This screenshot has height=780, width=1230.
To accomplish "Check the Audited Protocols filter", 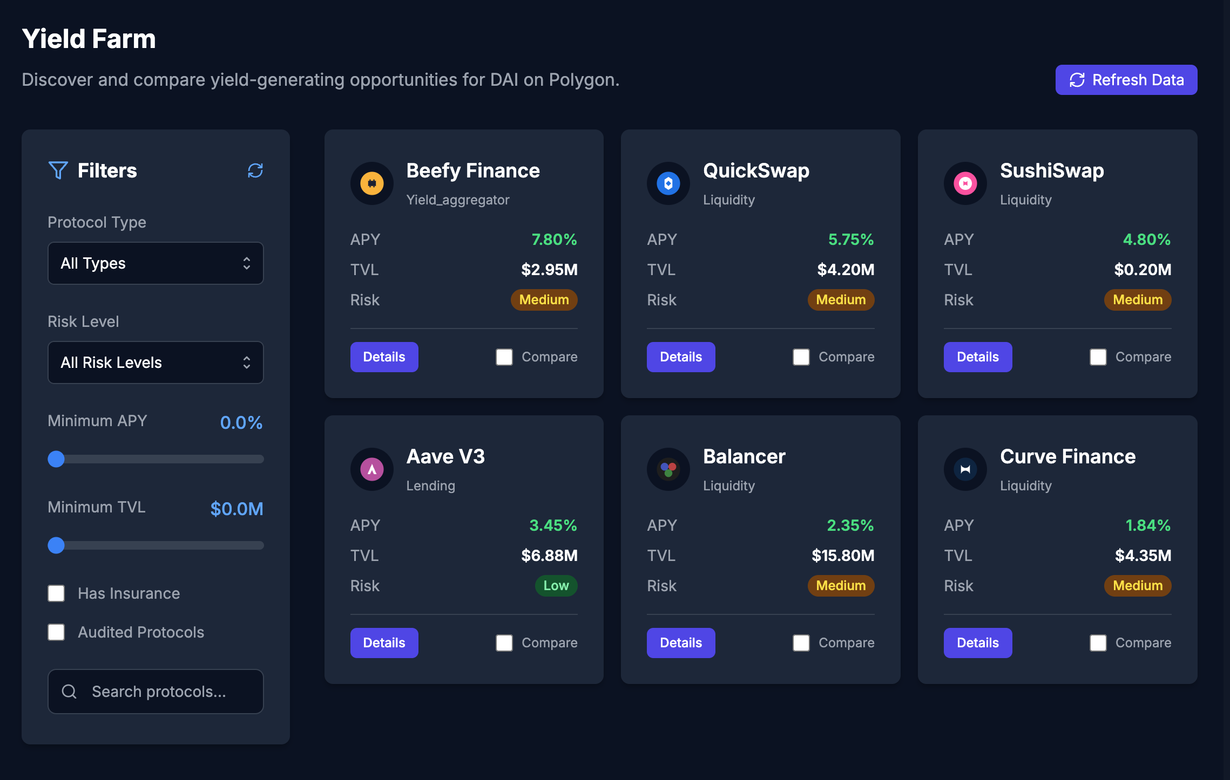I will pos(56,632).
